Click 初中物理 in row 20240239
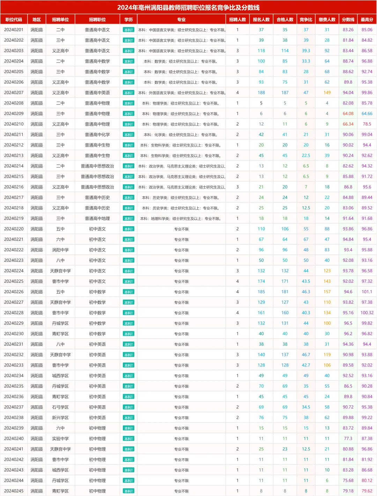377x496 pixels. click(x=97, y=428)
